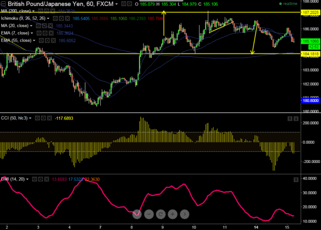321x230 pixels.
Task: Zoom in the chart with plus button
Action: point(173,214)
